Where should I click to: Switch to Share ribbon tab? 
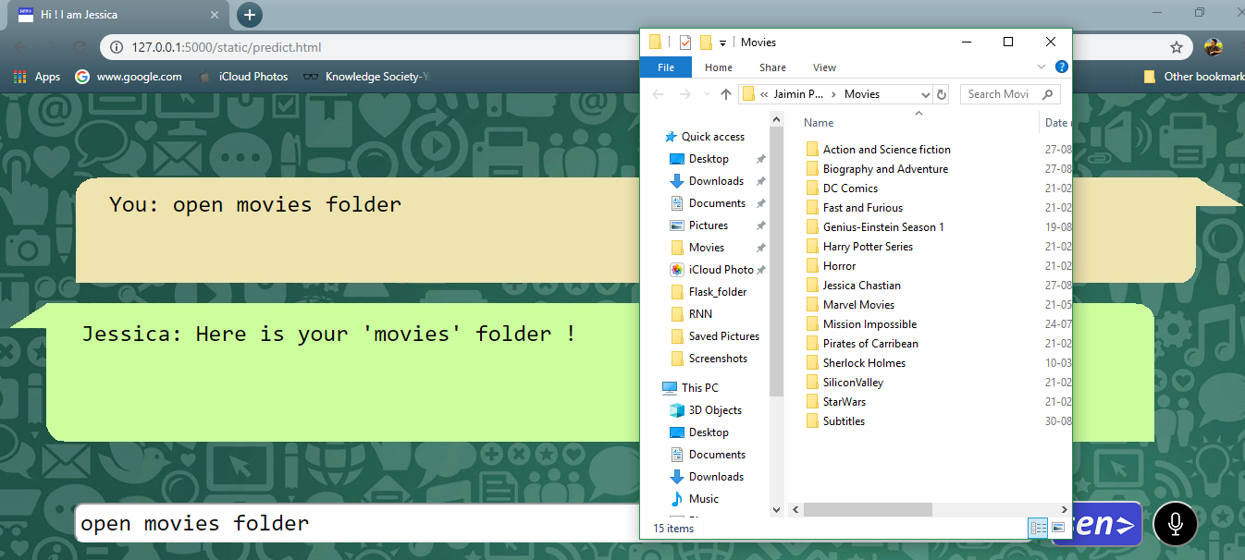tap(772, 67)
